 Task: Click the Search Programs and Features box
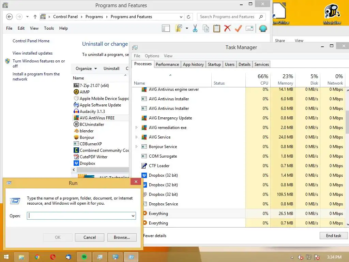click(227, 17)
